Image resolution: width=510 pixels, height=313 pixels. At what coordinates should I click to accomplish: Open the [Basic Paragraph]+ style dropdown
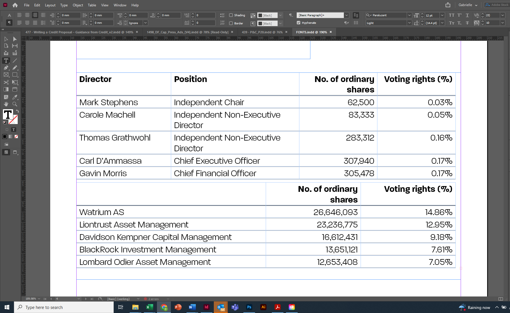346,15
